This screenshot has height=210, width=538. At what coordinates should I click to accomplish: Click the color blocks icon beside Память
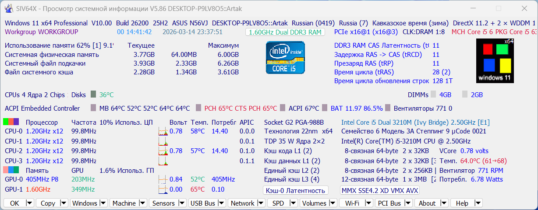(x=11, y=170)
